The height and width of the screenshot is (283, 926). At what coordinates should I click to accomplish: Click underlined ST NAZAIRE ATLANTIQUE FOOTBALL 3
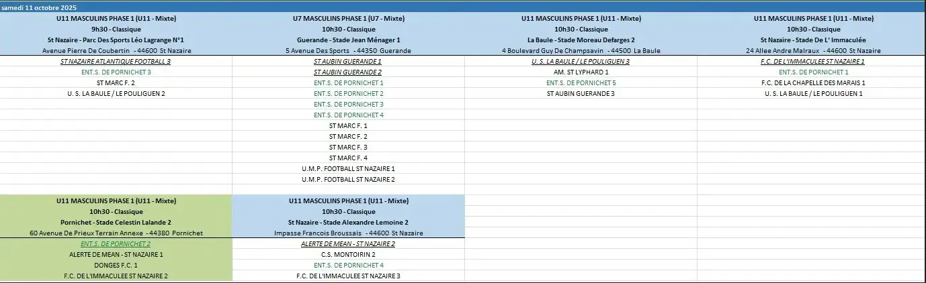click(116, 62)
